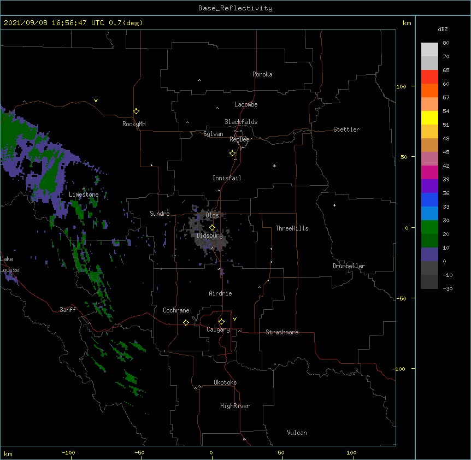This screenshot has width=471, height=460.
Task: Click the Calgary city label
Action: (x=218, y=329)
